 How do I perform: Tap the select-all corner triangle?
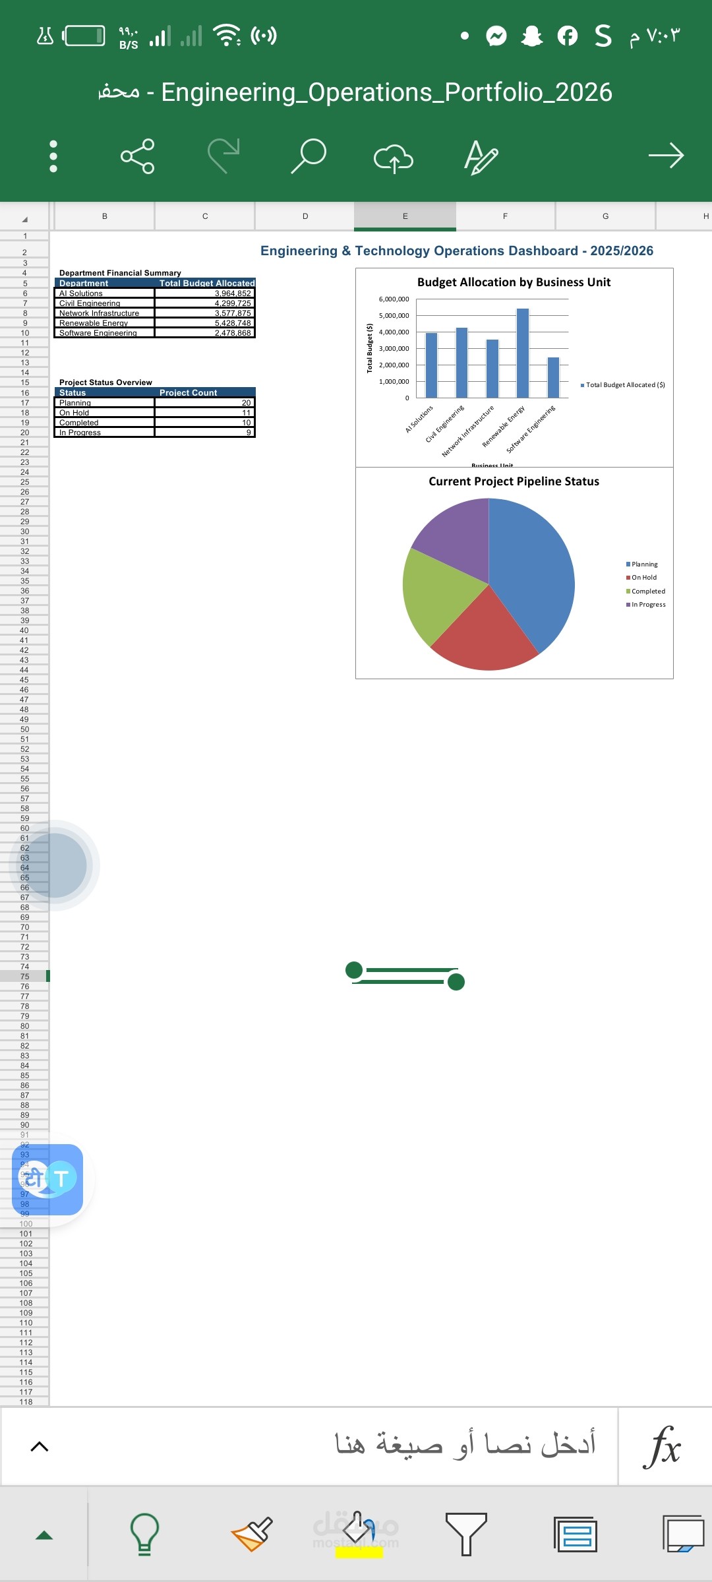click(x=25, y=218)
